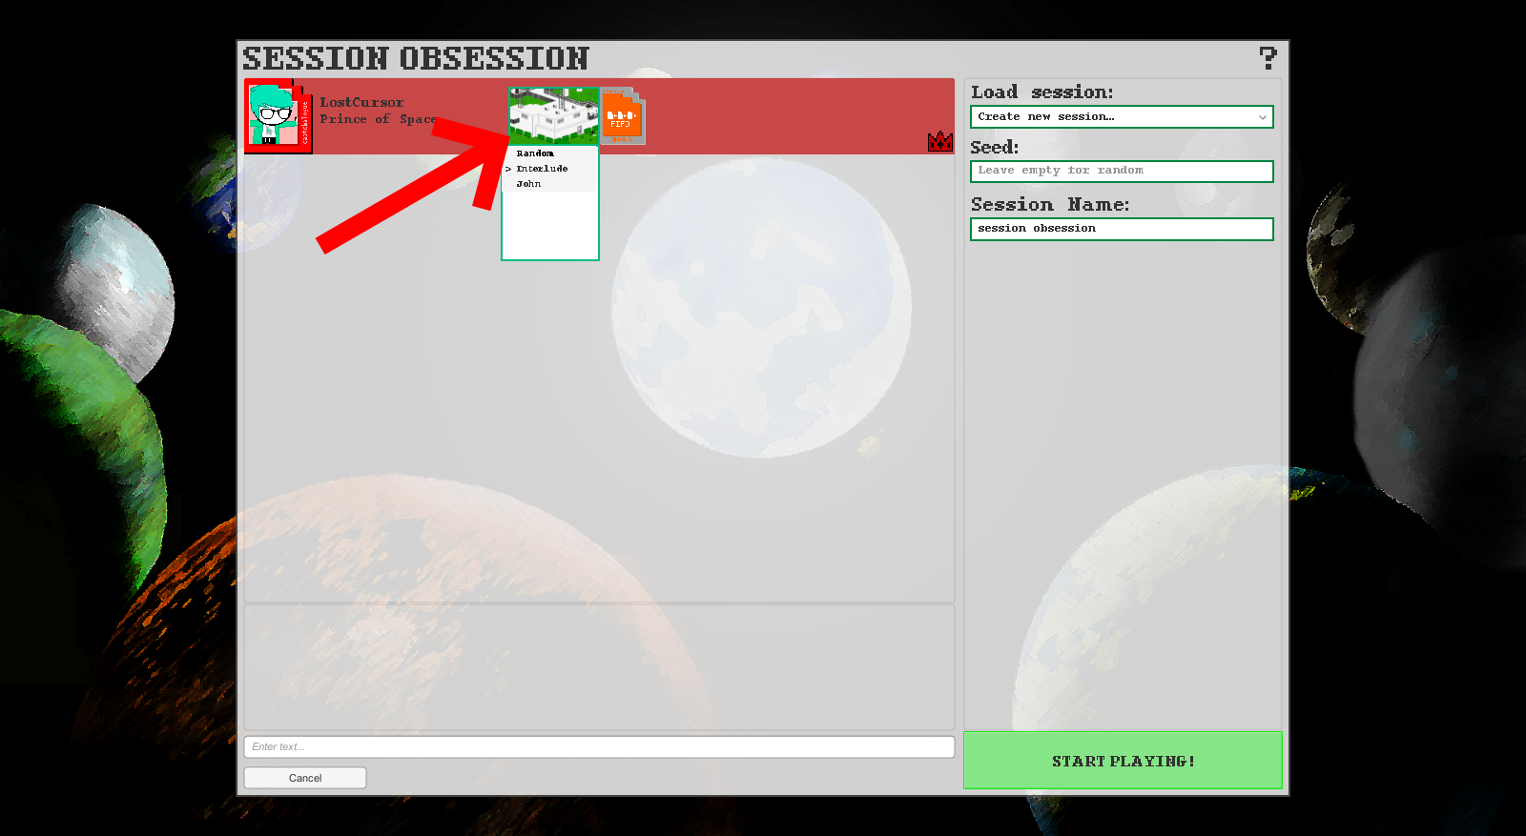Edit the Session Name field
The height and width of the screenshot is (836, 1526).
(x=1122, y=229)
